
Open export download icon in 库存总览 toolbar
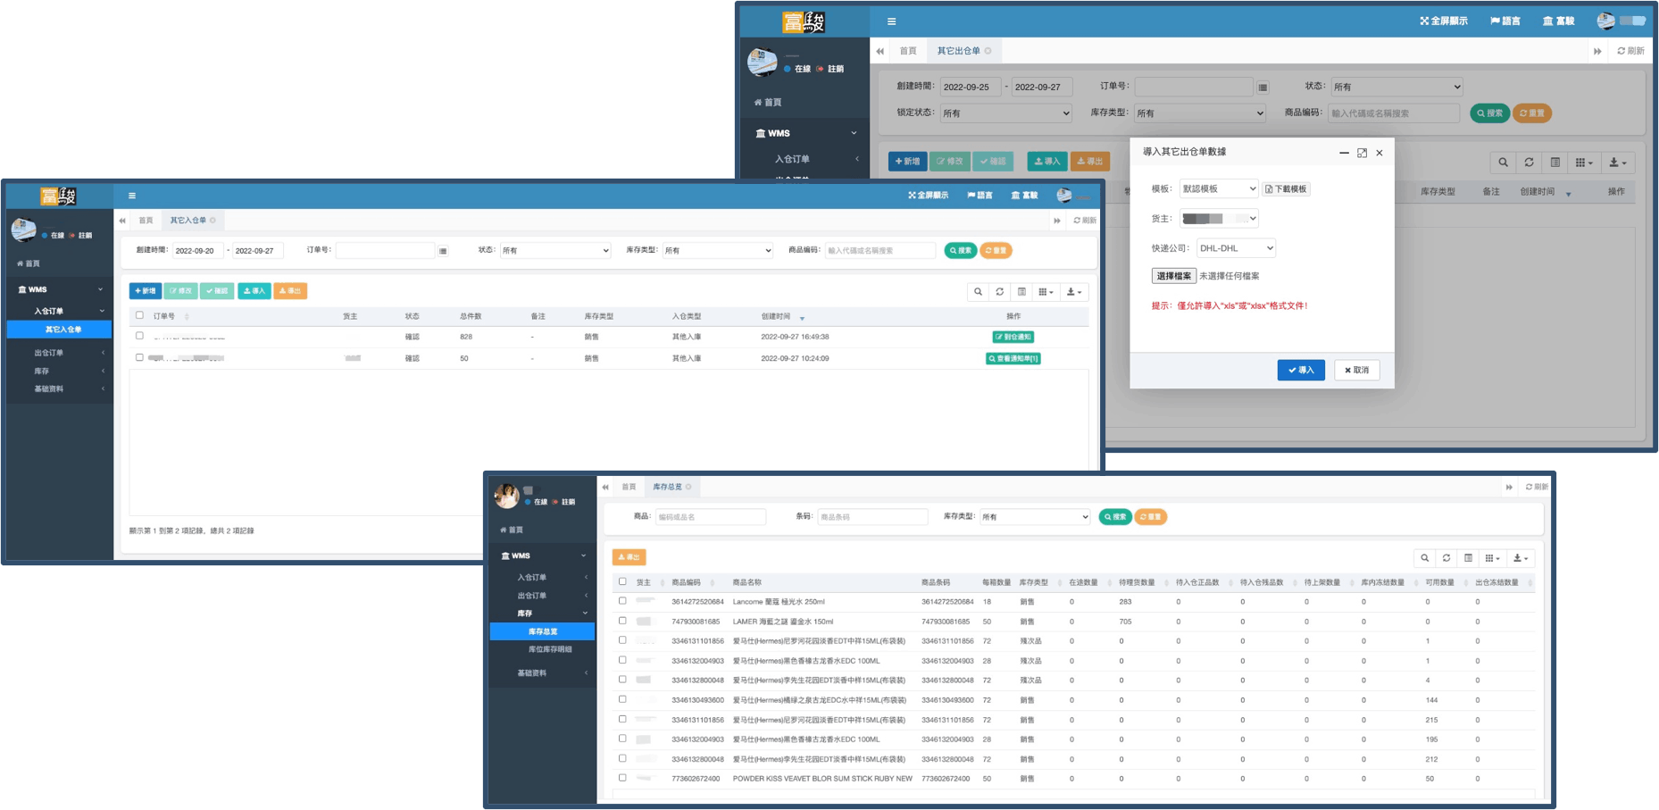pyautogui.click(x=1521, y=558)
